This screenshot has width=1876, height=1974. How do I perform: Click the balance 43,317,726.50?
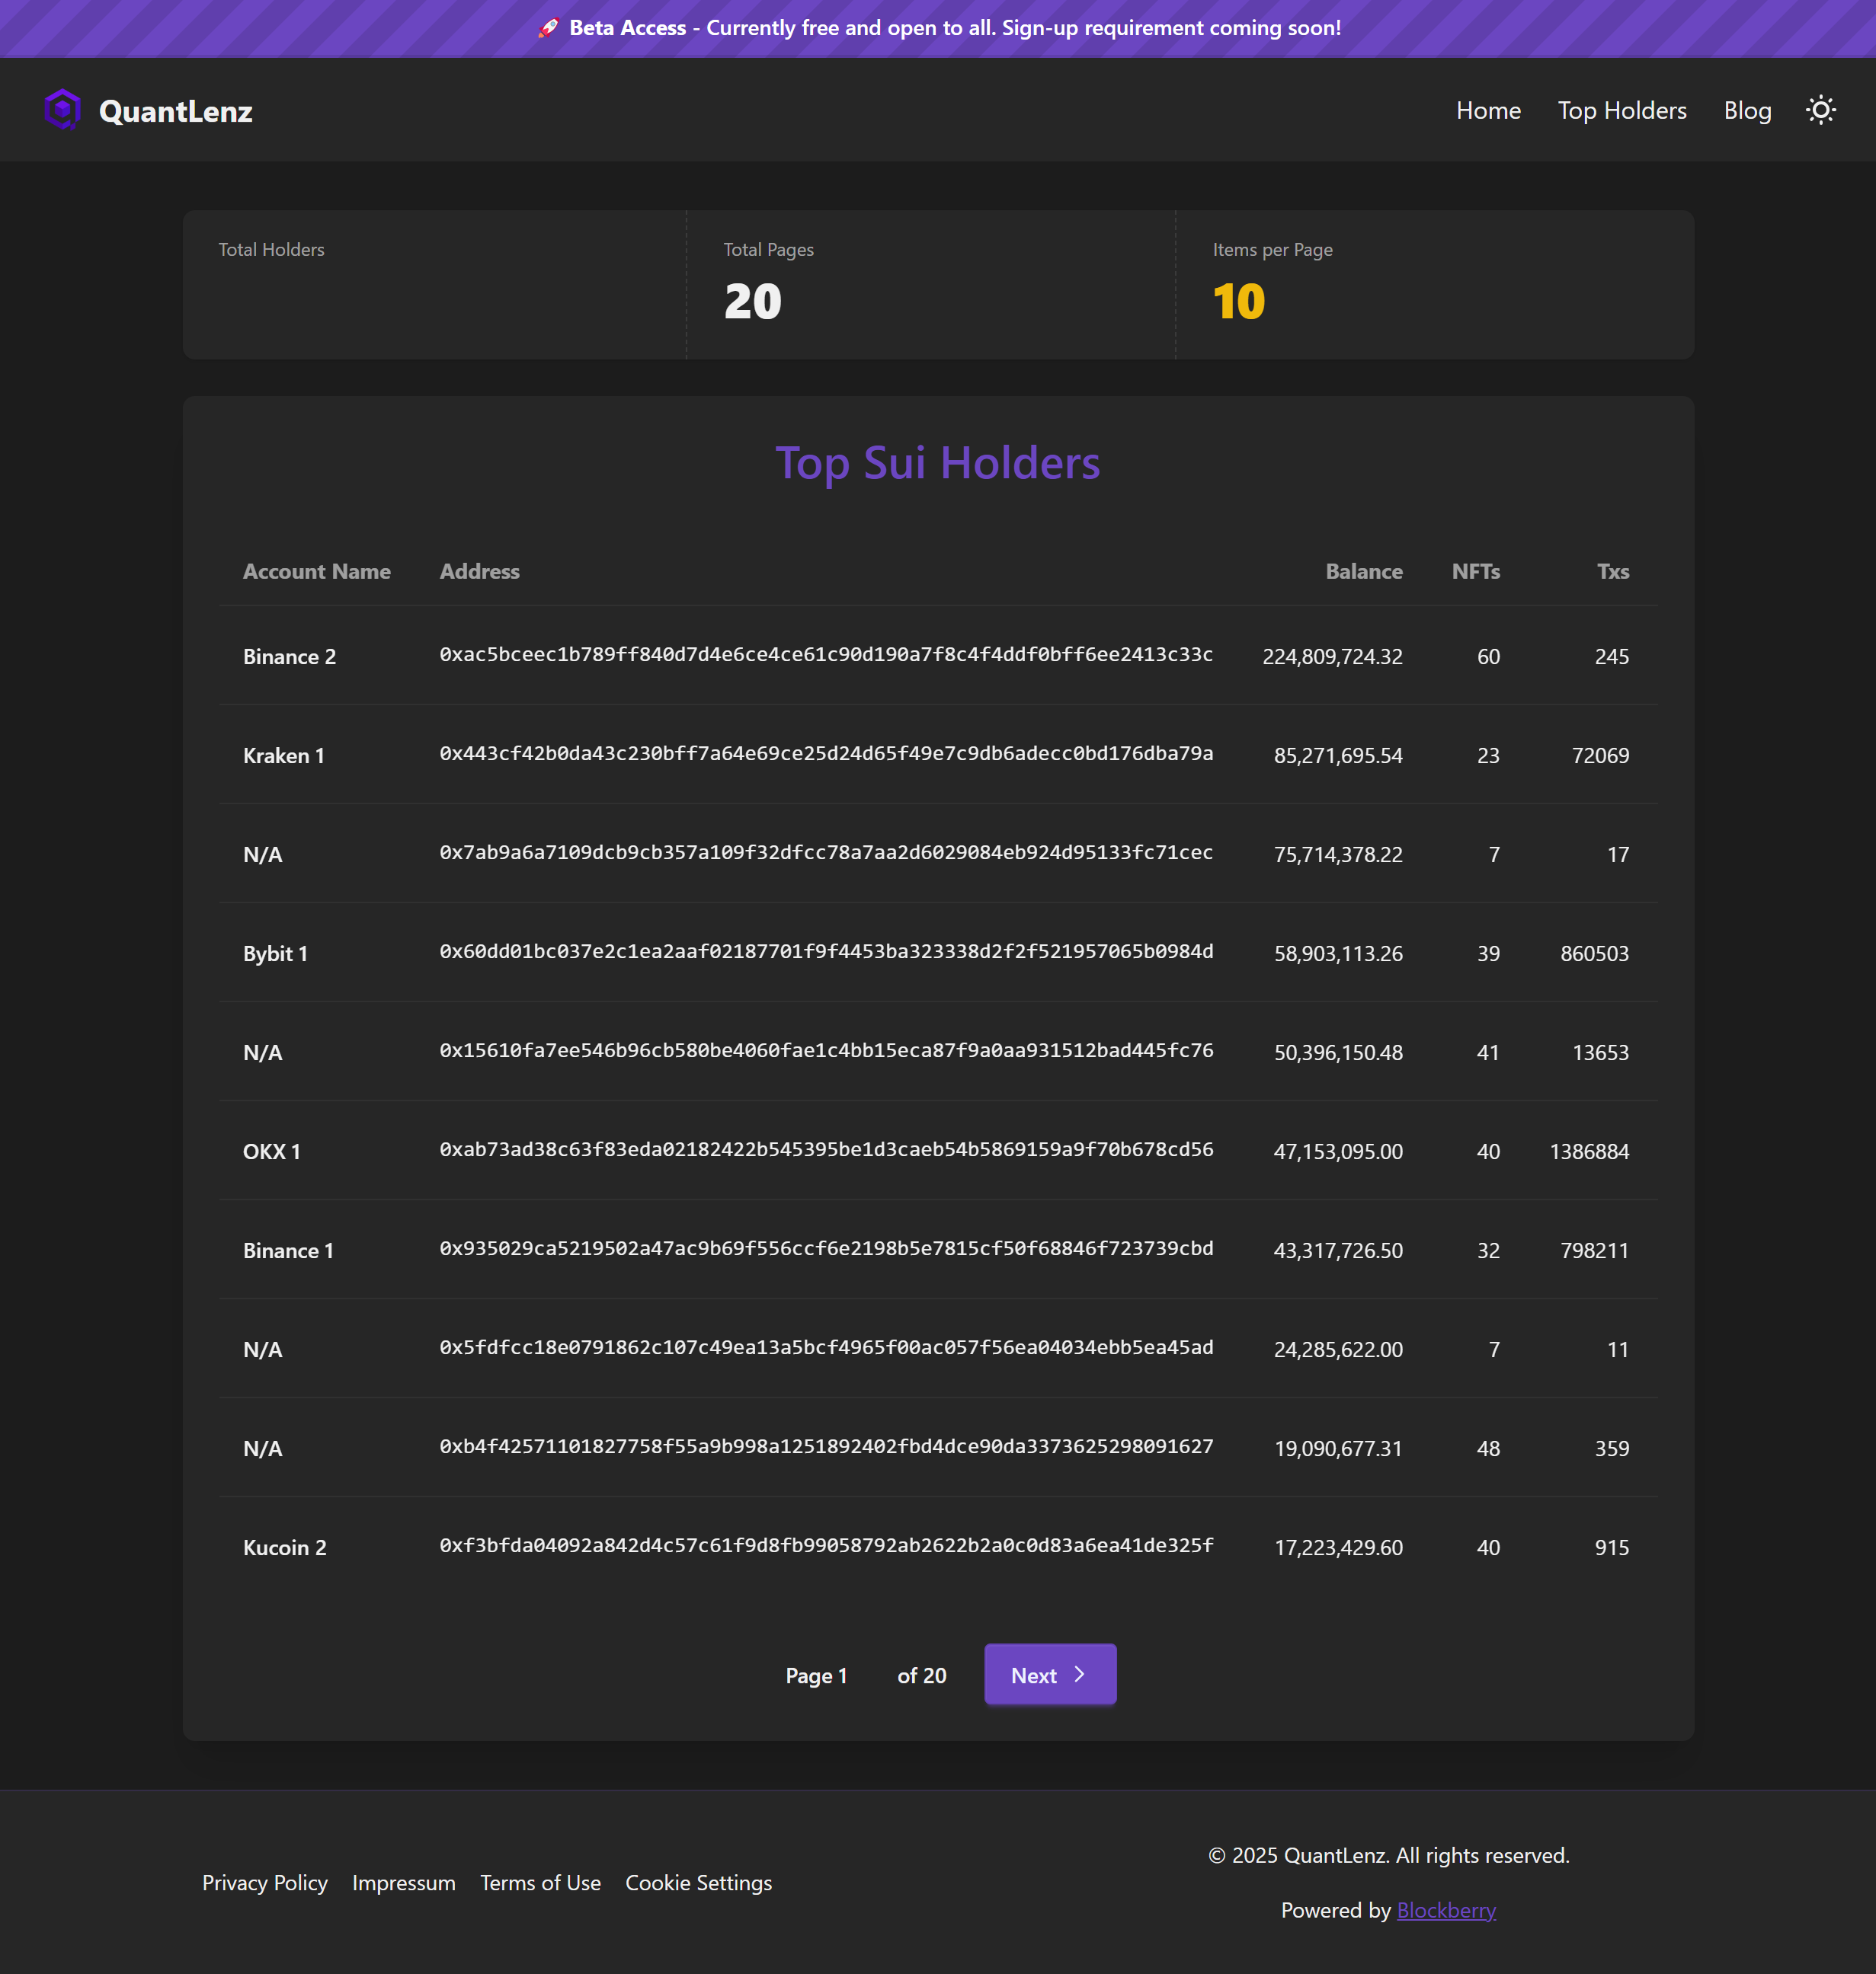tap(1338, 1251)
